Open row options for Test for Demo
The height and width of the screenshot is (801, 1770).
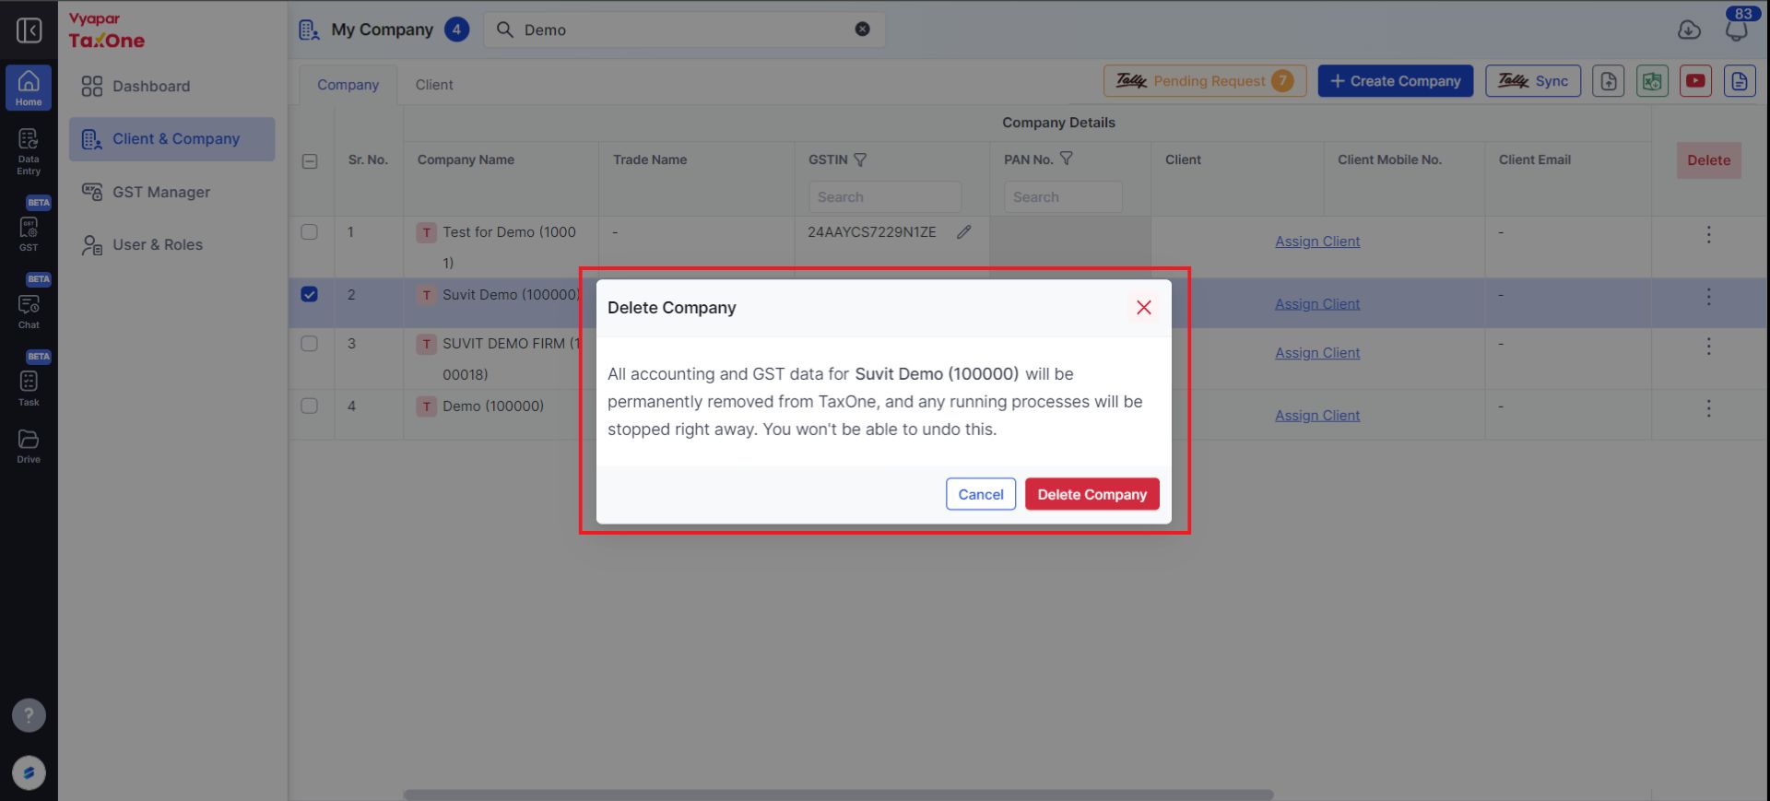(1708, 235)
